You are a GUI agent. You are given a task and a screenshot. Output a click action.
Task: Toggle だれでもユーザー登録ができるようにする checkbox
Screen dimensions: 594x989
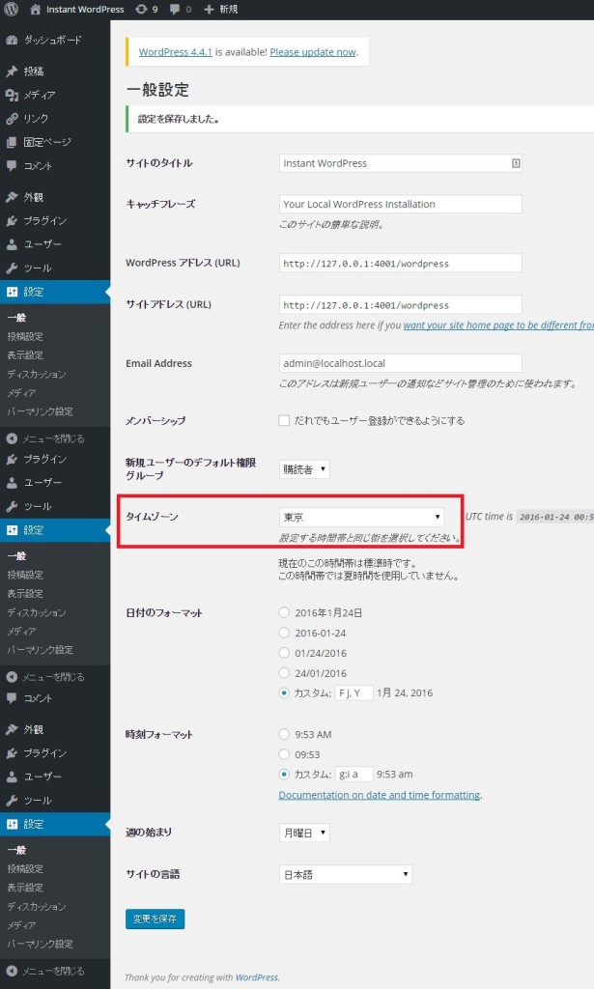click(x=284, y=420)
